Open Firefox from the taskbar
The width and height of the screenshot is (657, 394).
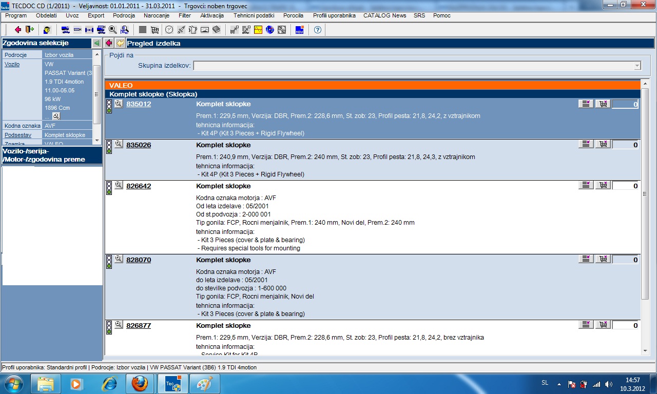click(x=140, y=383)
